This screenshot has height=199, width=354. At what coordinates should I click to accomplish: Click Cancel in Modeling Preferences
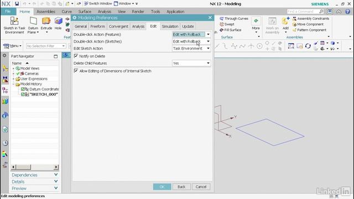tap(201, 187)
